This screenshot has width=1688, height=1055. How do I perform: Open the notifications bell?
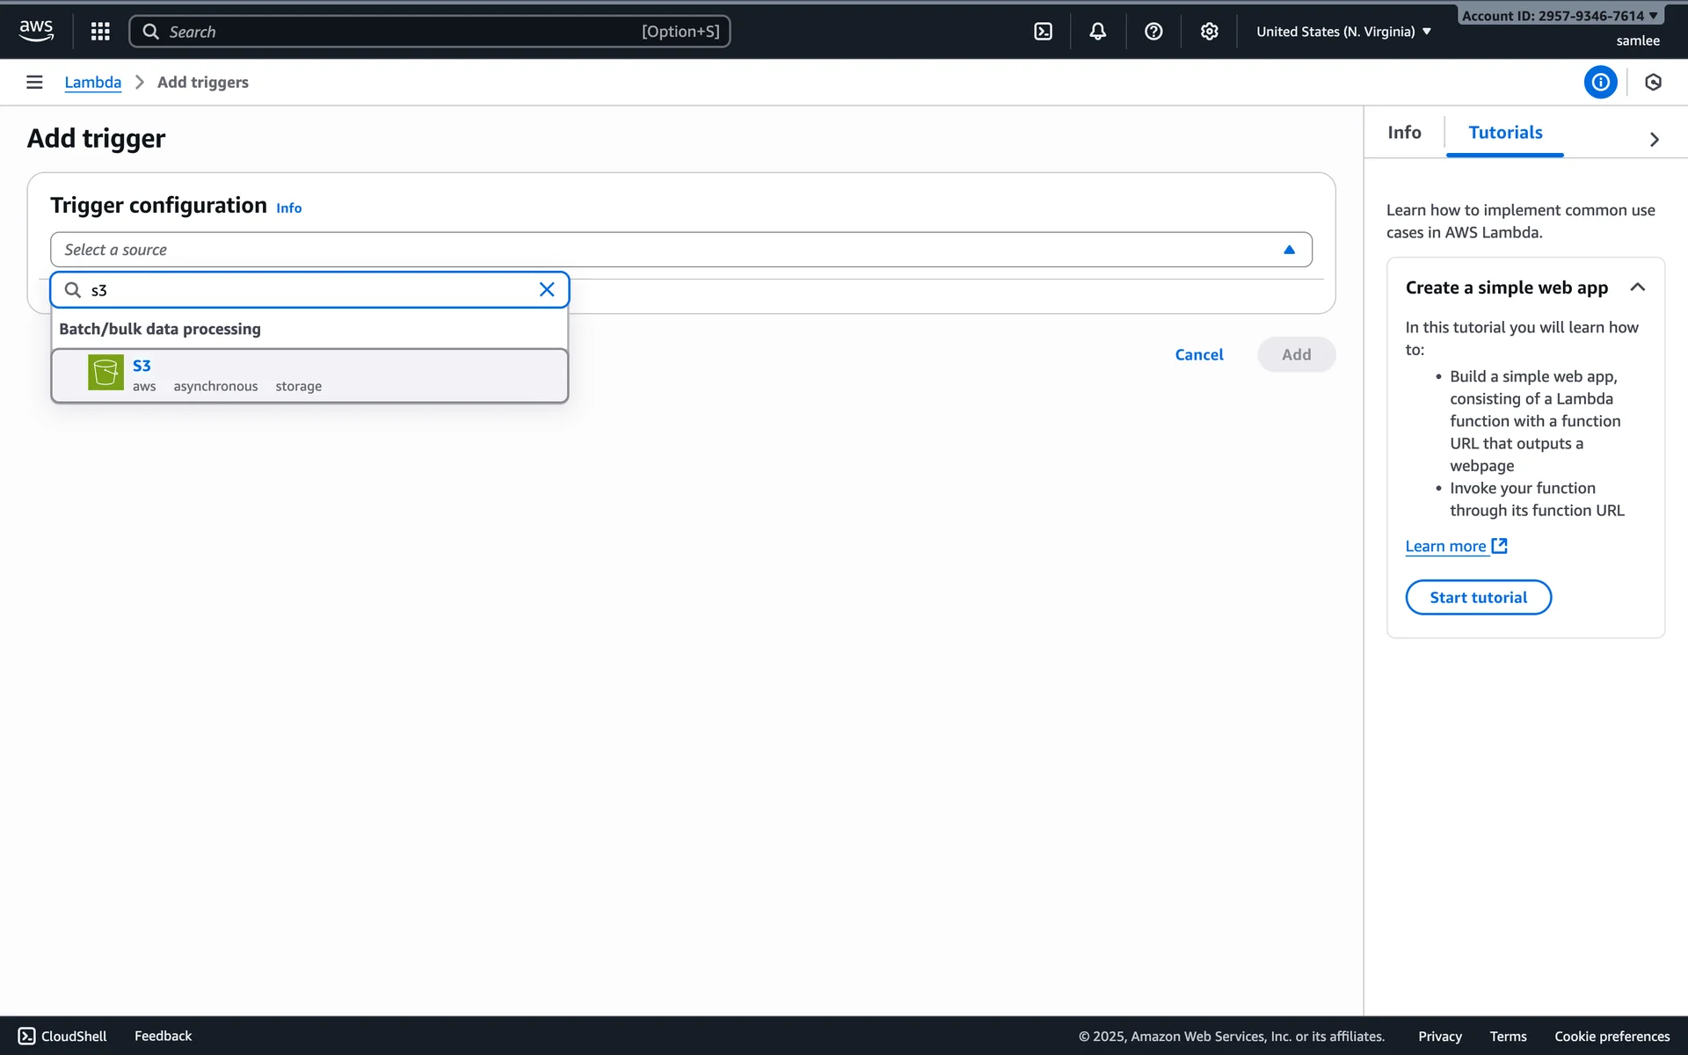point(1097,32)
